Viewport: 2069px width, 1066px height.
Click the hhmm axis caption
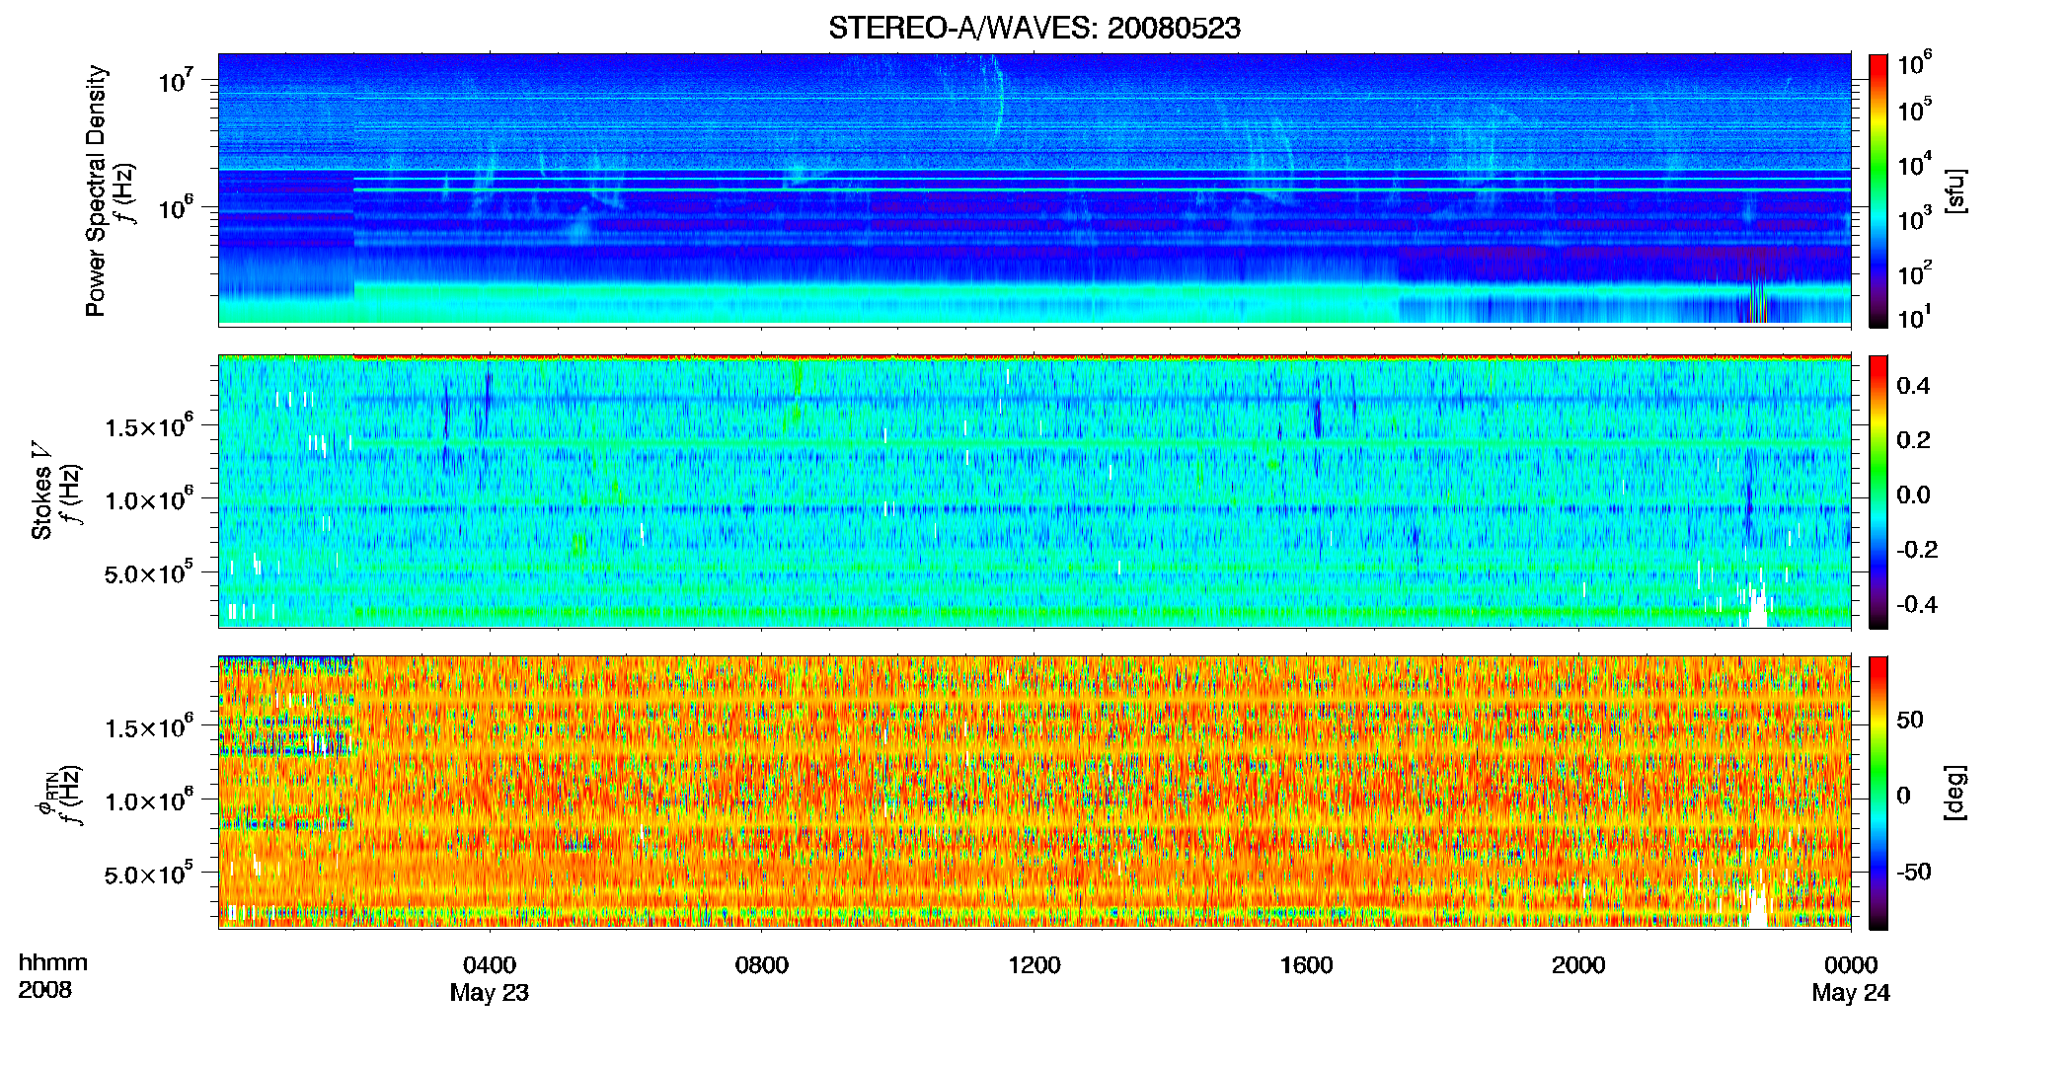click(x=53, y=963)
